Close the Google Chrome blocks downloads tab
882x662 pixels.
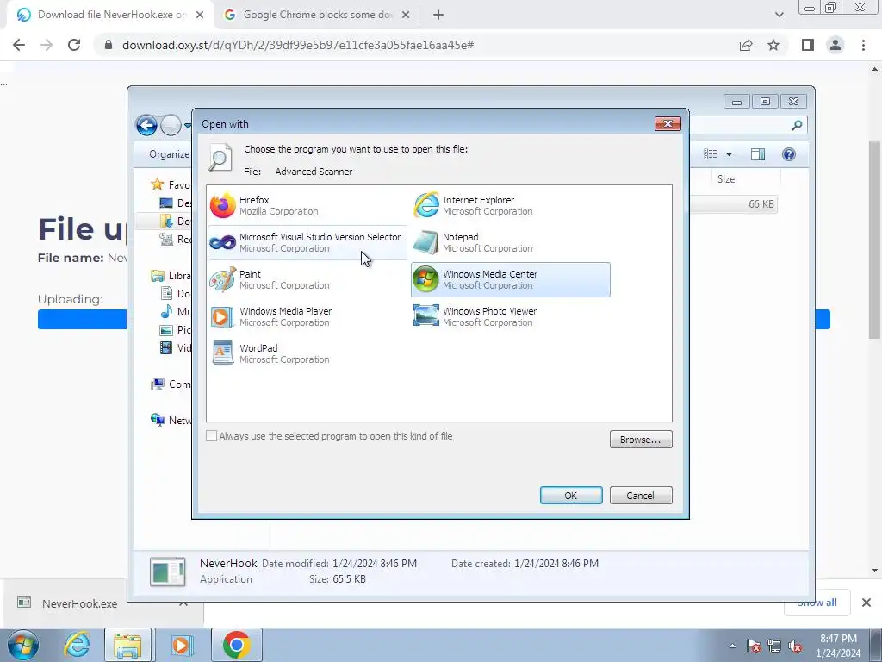[x=406, y=15]
